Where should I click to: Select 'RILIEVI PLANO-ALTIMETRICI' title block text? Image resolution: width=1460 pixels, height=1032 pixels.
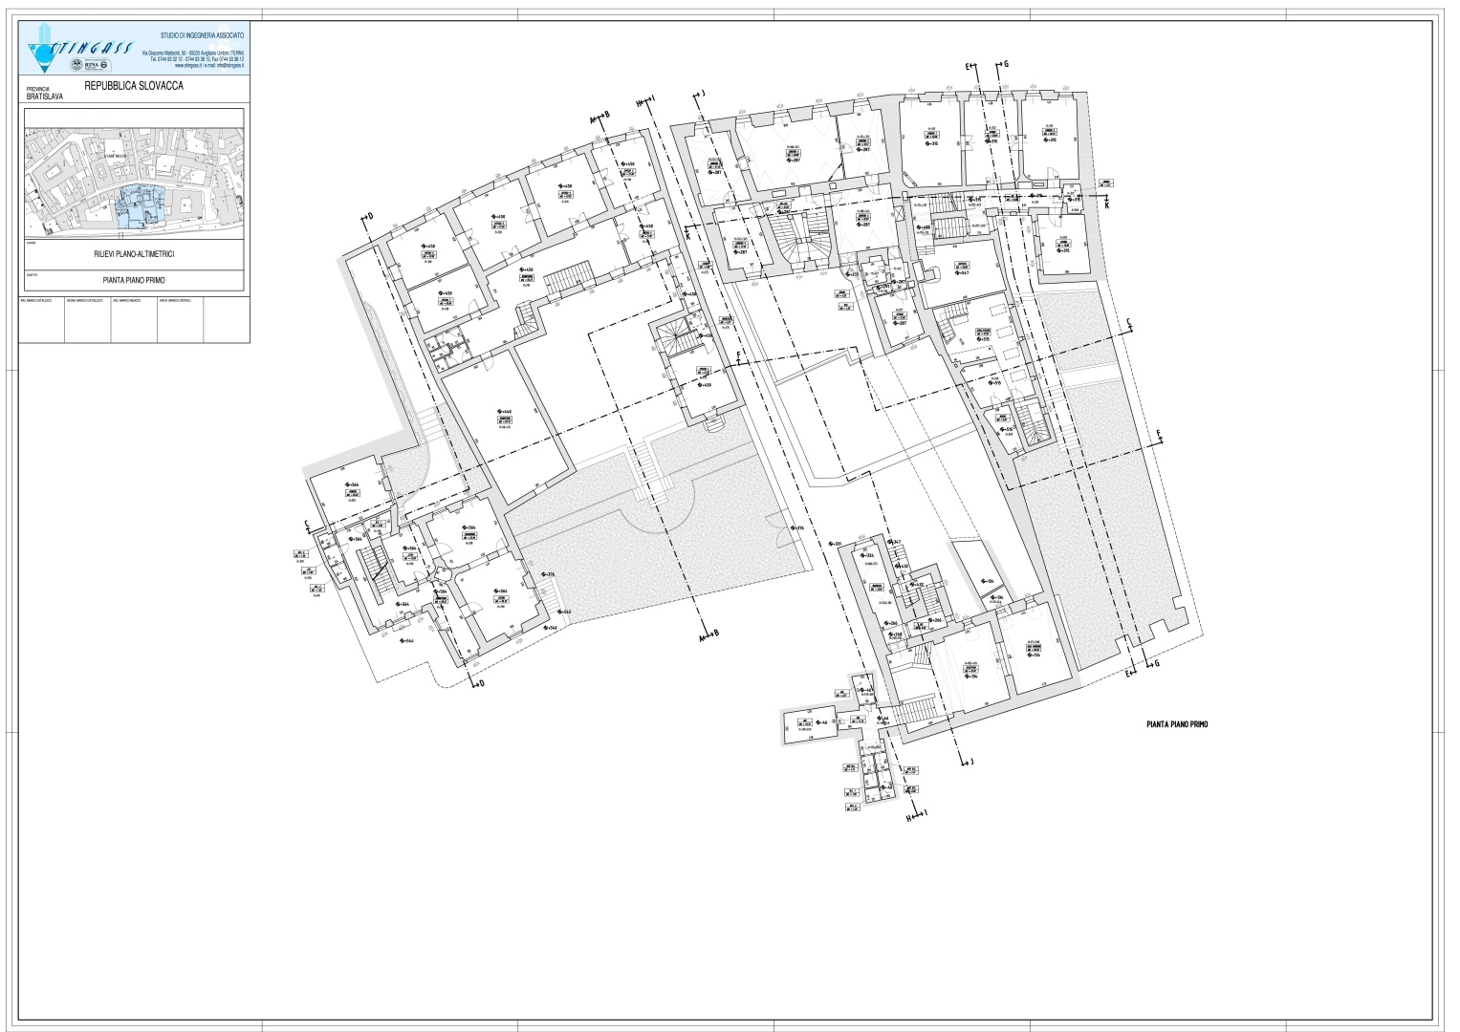134,255
